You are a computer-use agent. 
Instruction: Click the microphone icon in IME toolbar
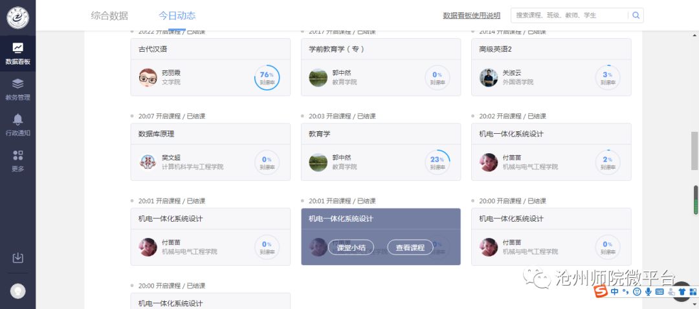coord(648,292)
